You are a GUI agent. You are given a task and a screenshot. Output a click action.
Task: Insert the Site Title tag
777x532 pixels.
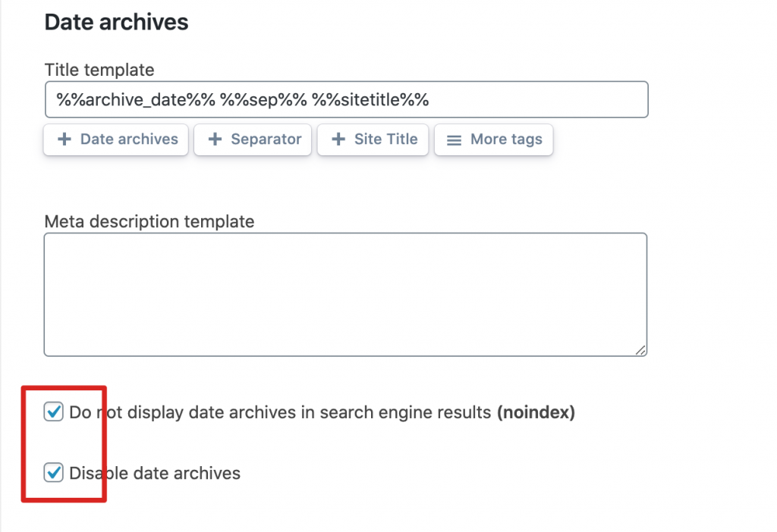373,140
